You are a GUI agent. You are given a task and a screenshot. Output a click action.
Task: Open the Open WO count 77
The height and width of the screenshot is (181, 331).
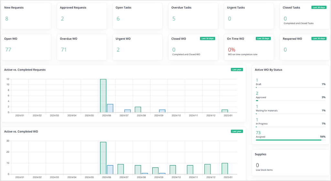pyautogui.click(x=9, y=50)
